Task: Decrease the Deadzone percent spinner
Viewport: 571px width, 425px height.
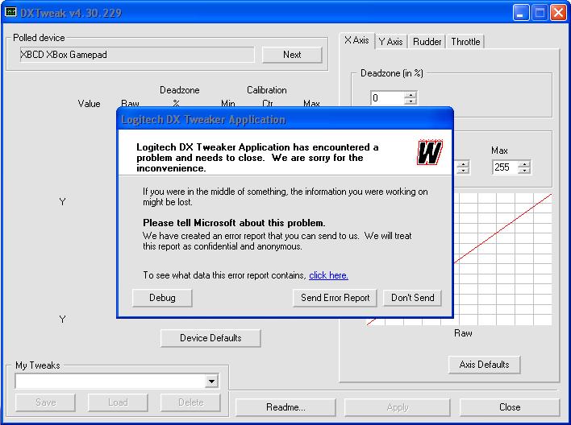Action: click(x=411, y=101)
